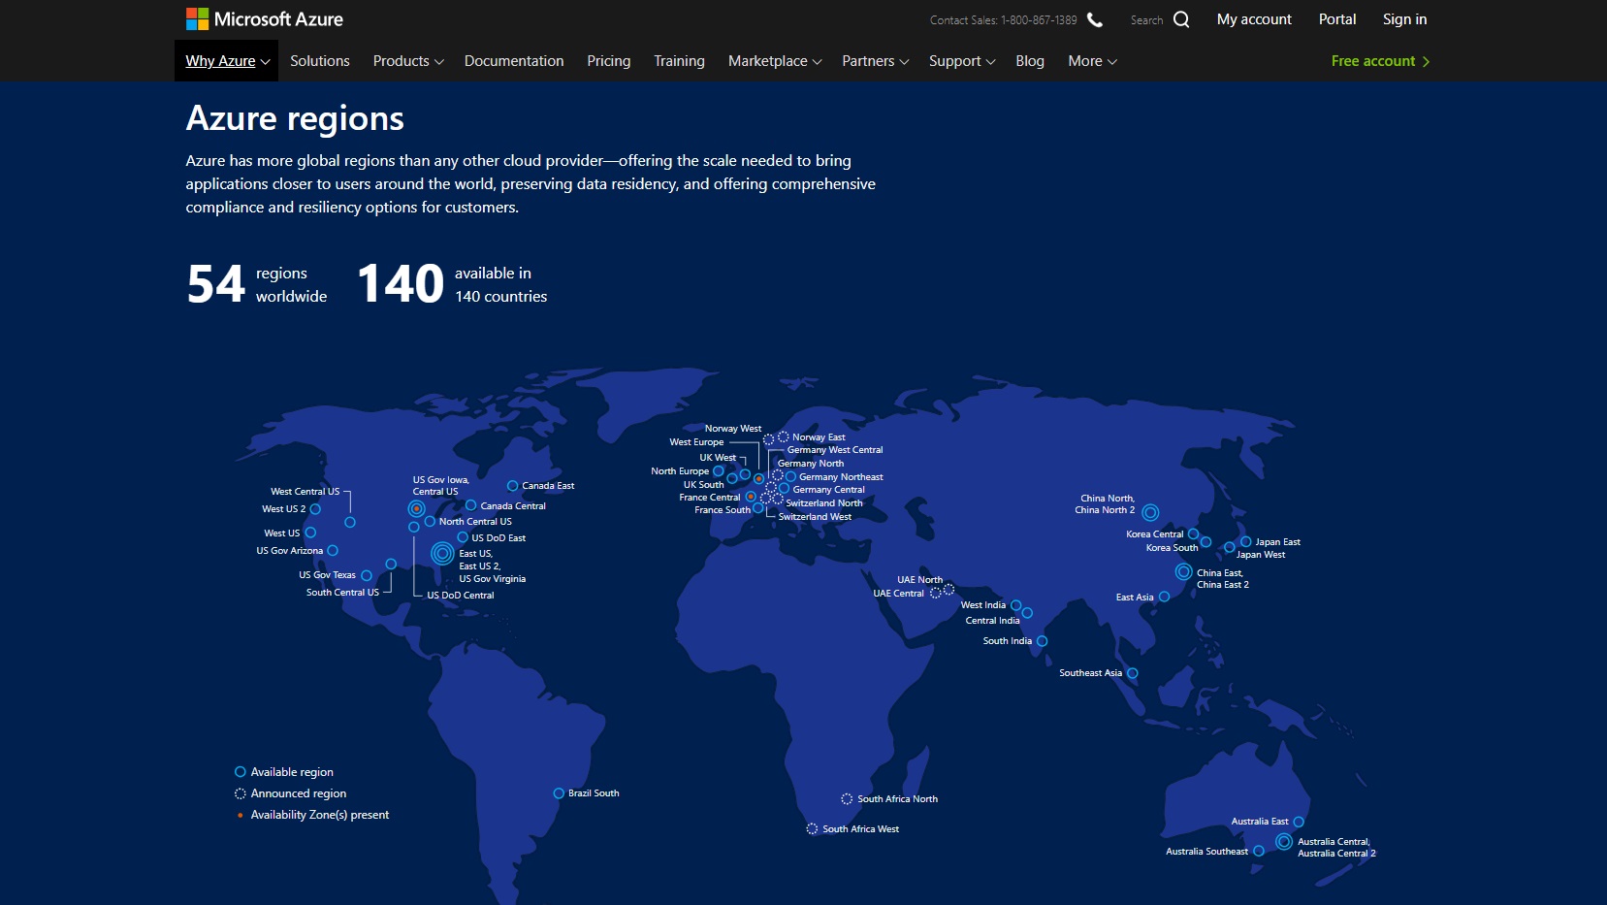Click in the Search field
Screen dimensions: 1607x905
pyautogui.click(x=1147, y=20)
